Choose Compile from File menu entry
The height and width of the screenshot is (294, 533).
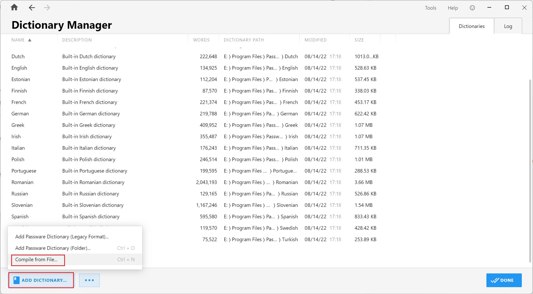(36, 259)
